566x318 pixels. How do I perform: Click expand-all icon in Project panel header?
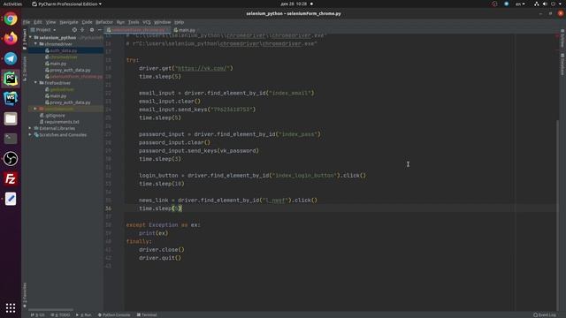pyautogui.click(x=82, y=30)
